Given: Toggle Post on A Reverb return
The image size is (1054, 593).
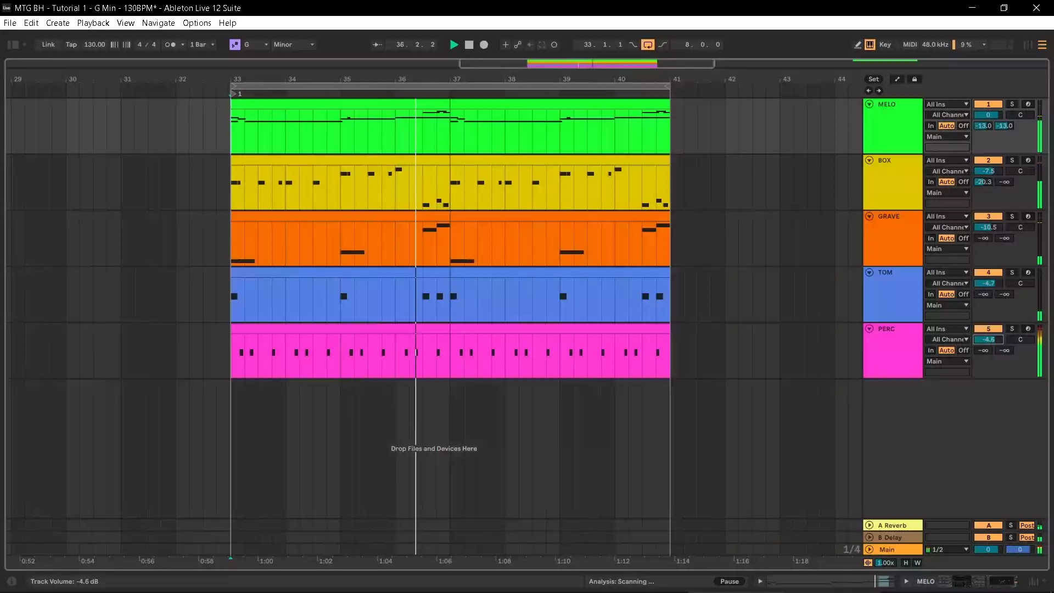Looking at the screenshot, I should click(1027, 525).
